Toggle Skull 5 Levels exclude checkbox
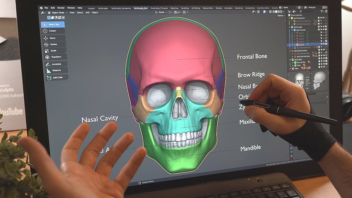Screen dimensions: 352x198 tap(319, 30)
